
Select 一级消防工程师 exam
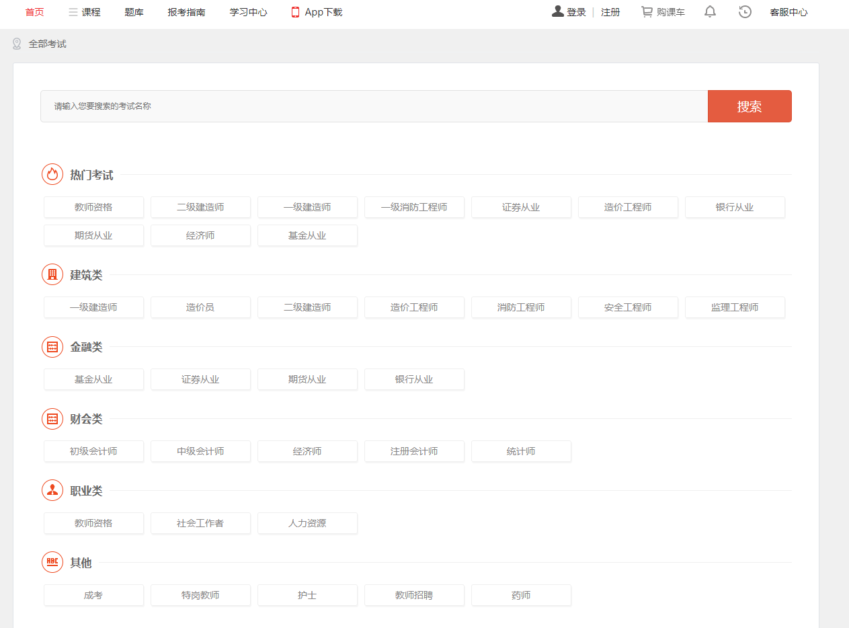(x=414, y=207)
